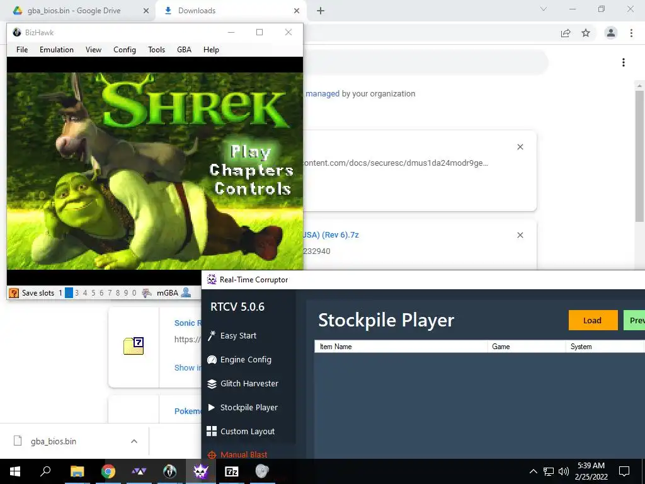The image size is (645, 484).
Task: Click the share page icon in Chrome
Action: click(566, 33)
